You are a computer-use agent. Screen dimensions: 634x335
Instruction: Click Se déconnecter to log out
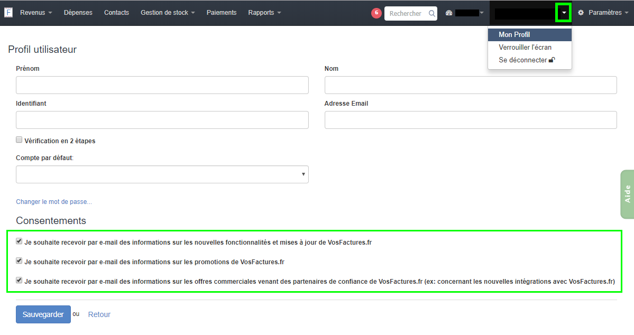point(523,60)
